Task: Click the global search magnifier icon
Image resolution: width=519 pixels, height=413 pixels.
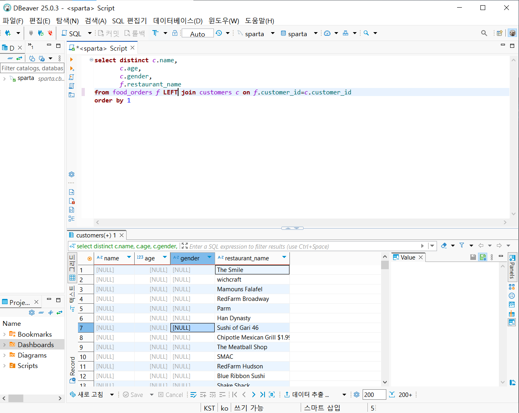Action: tap(484, 33)
